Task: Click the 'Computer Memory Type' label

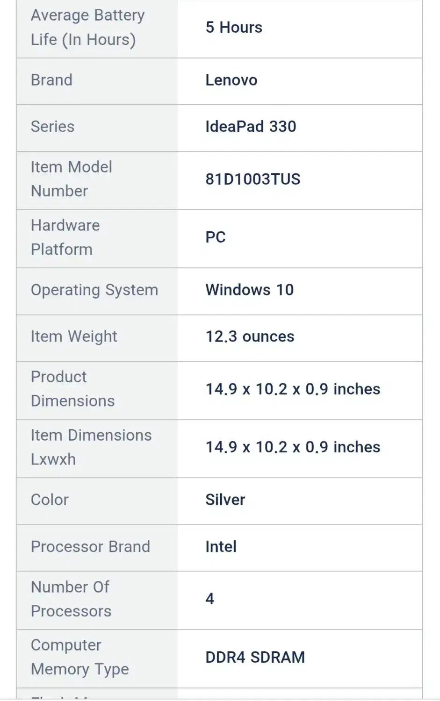Action: [x=79, y=658]
